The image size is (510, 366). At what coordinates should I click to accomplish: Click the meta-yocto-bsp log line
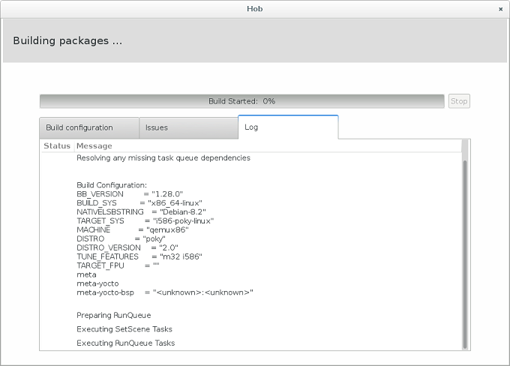[165, 292]
